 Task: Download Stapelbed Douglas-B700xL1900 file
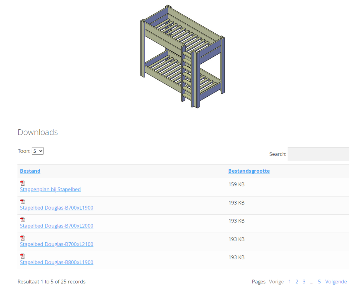click(57, 208)
